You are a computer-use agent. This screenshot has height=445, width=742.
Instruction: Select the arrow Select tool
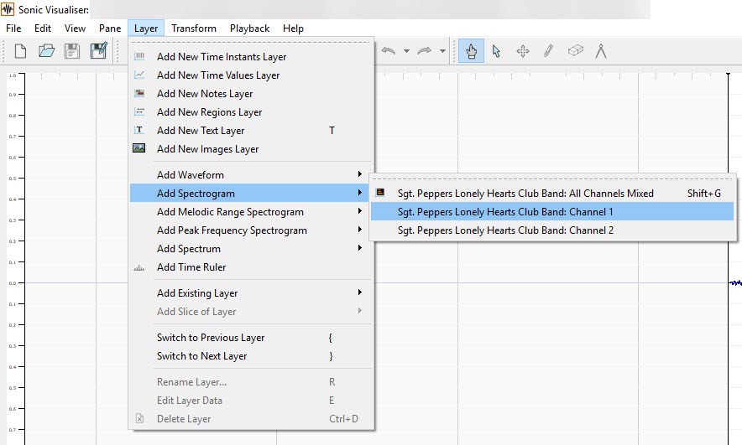click(496, 51)
